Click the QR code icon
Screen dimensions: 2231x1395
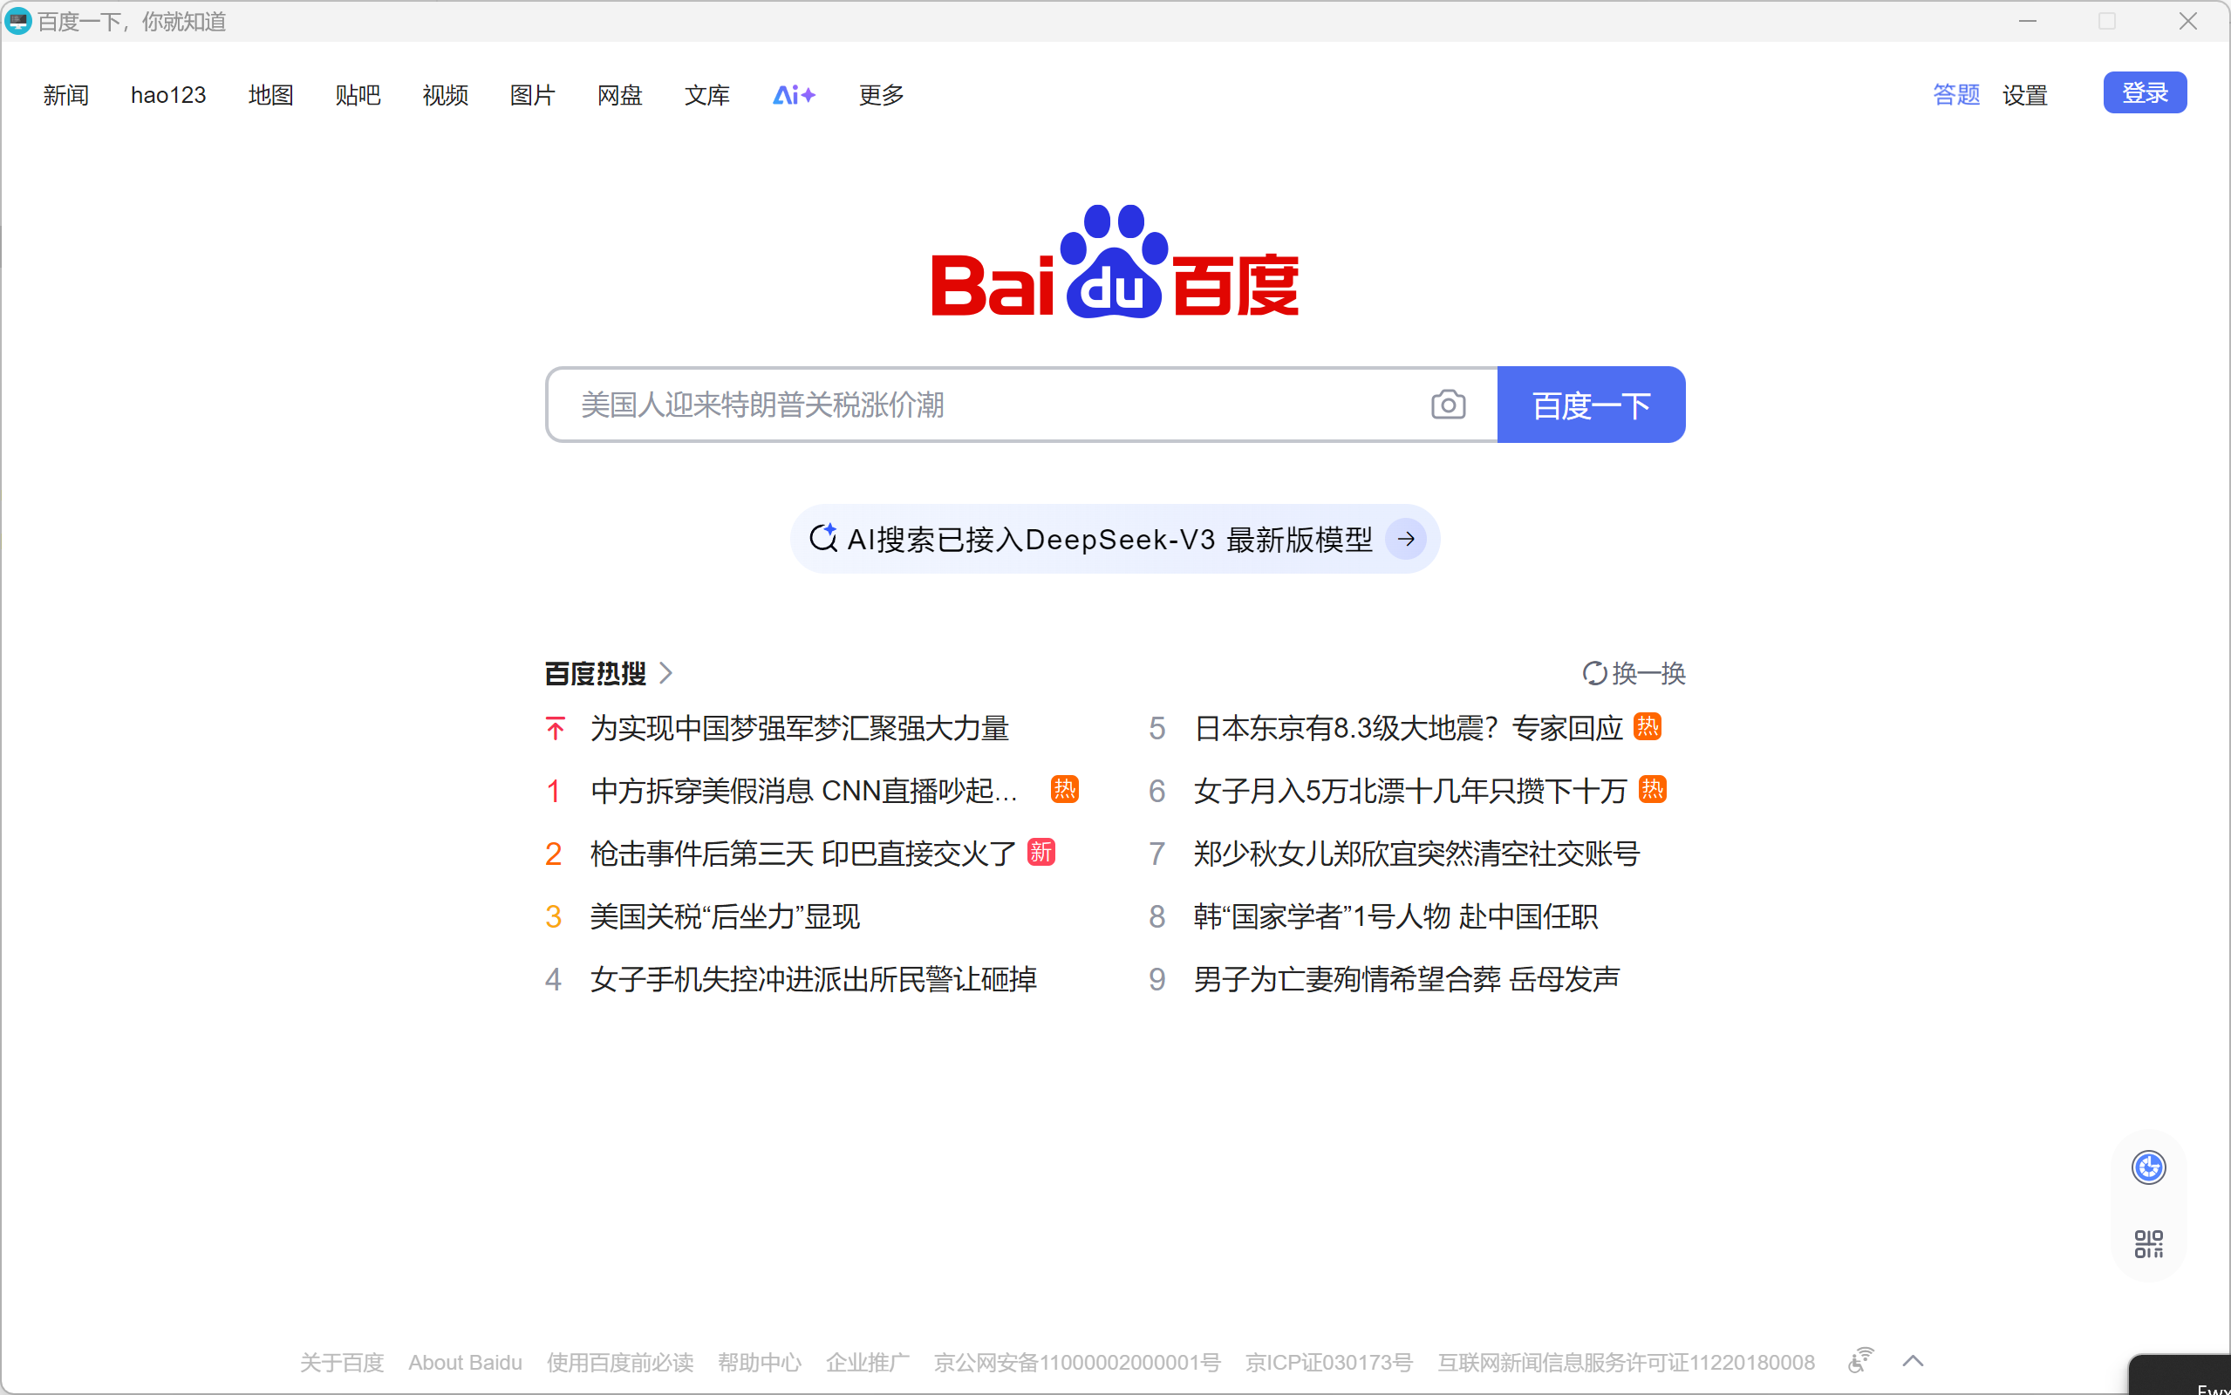point(2148,1243)
